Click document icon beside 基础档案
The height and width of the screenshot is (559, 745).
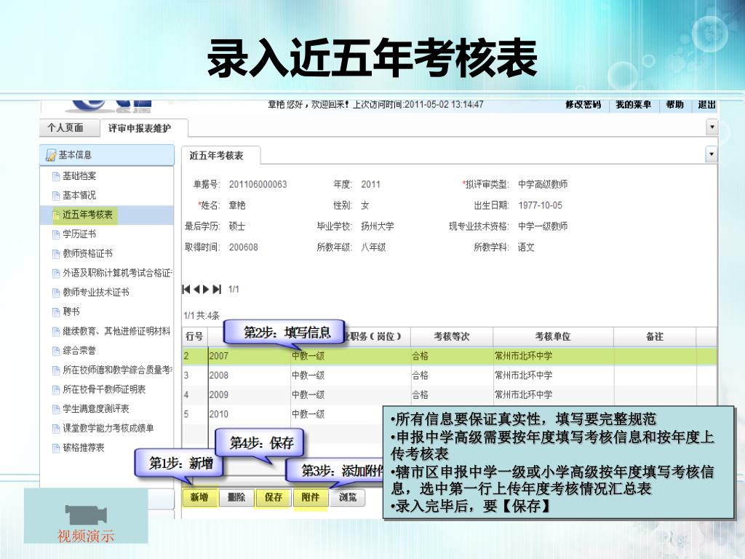[x=56, y=176]
